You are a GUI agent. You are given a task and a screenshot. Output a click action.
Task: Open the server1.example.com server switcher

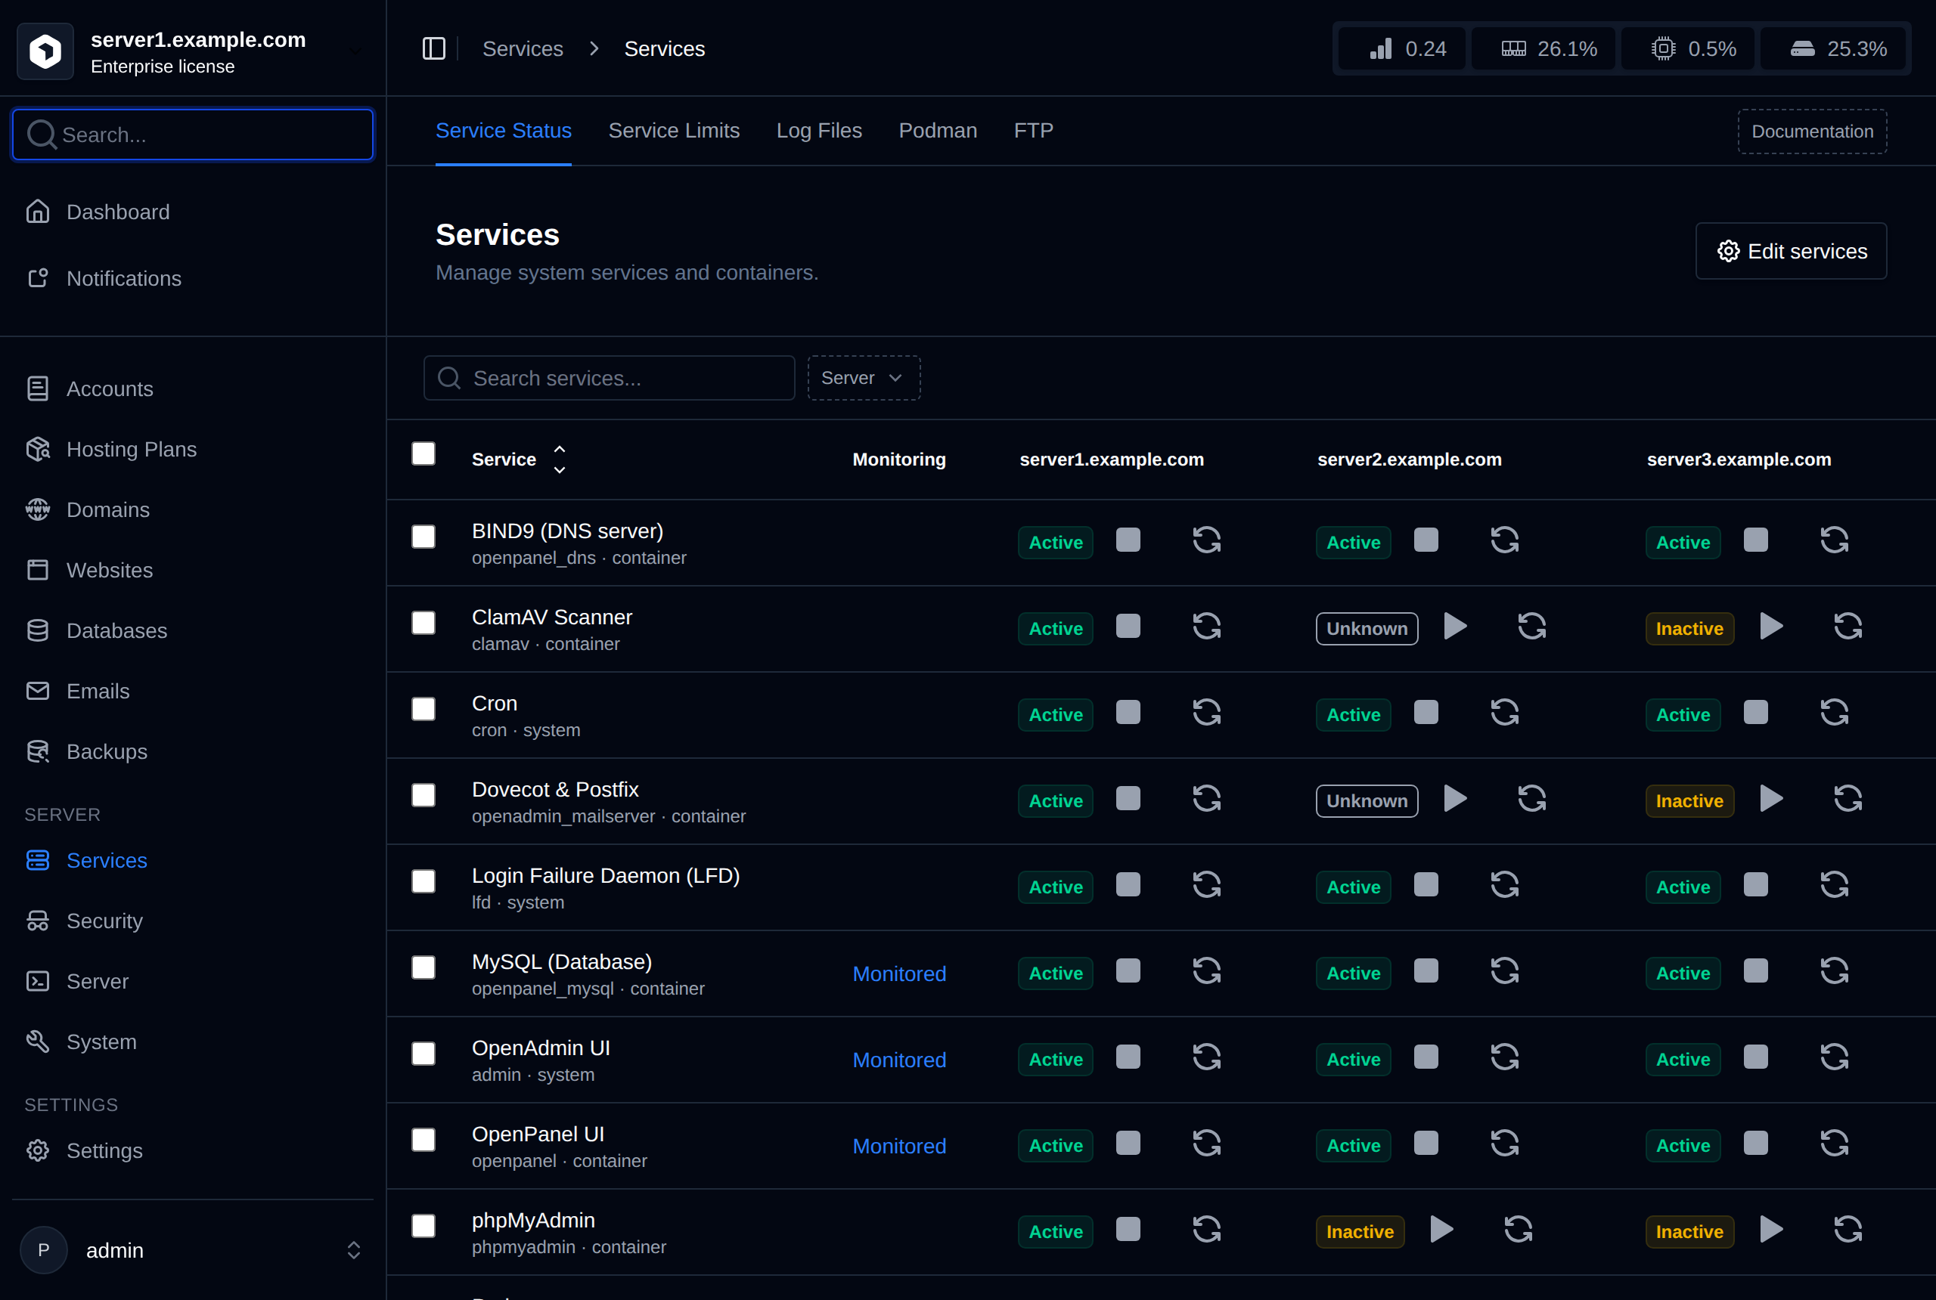point(192,51)
